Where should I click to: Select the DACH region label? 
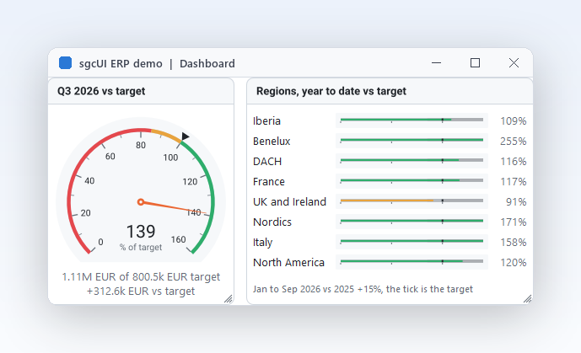[x=267, y=161]
